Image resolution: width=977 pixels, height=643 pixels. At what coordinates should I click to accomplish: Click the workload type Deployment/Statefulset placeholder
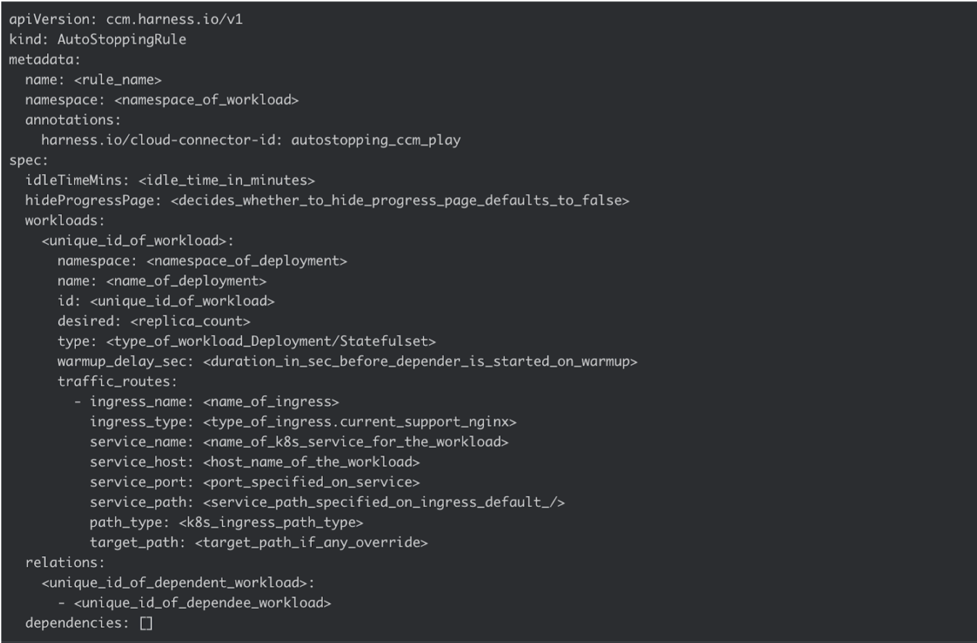point(271,341)
